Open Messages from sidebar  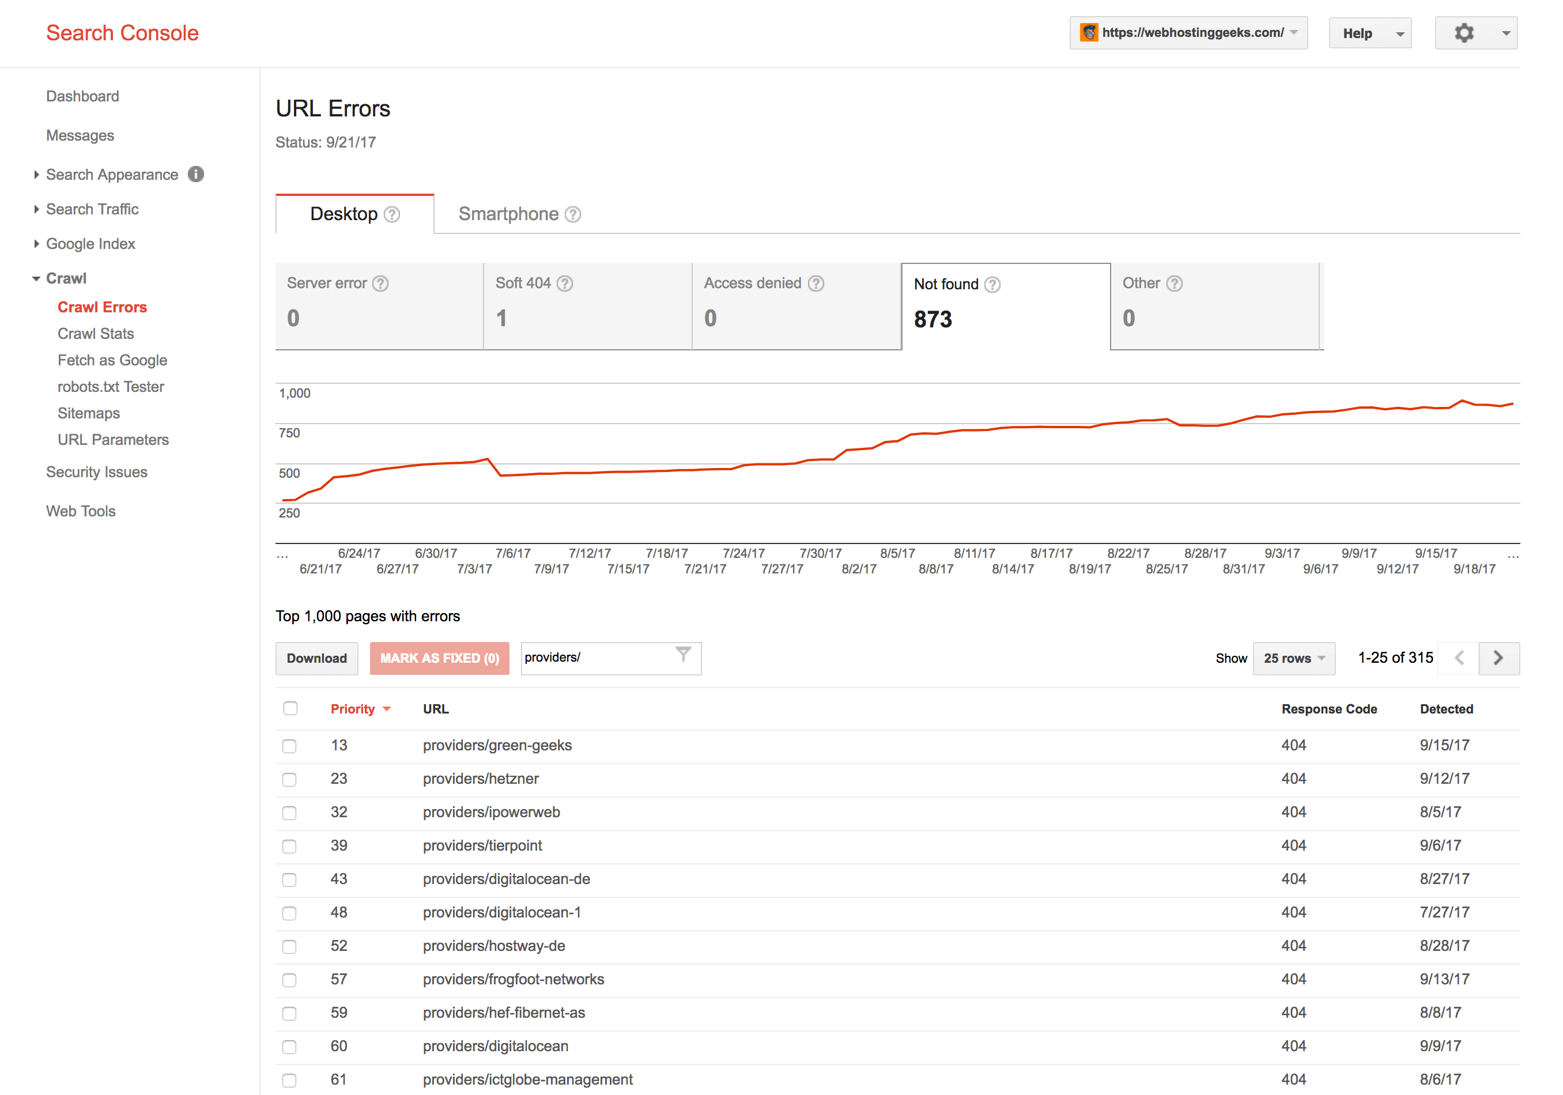click(80, 135)
